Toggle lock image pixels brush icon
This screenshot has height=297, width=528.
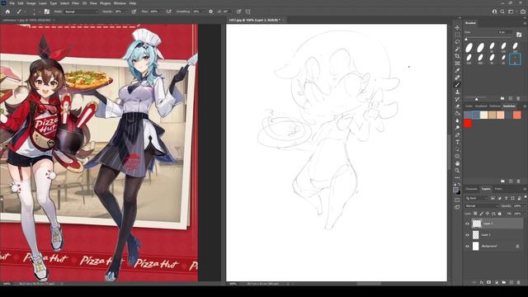pyautogui.click(x=482, y=214)
